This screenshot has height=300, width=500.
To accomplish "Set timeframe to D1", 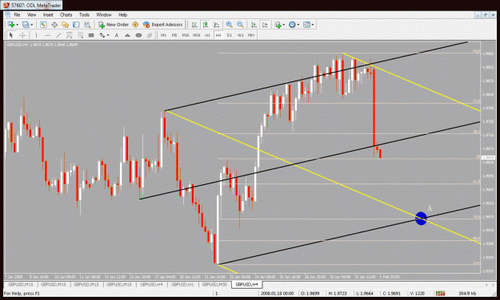I will 230,35.
